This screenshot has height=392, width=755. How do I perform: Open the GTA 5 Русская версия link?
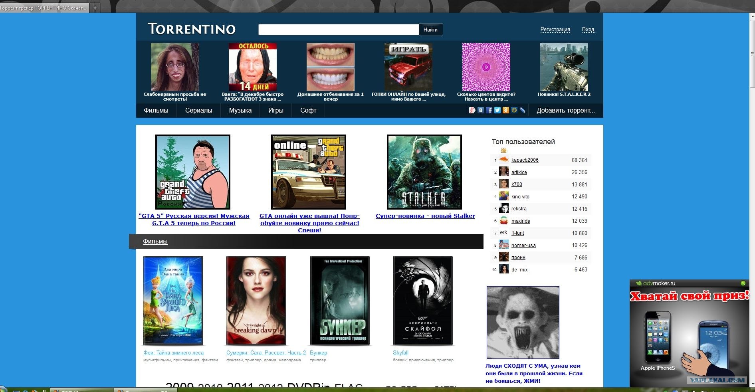point(194,220)
